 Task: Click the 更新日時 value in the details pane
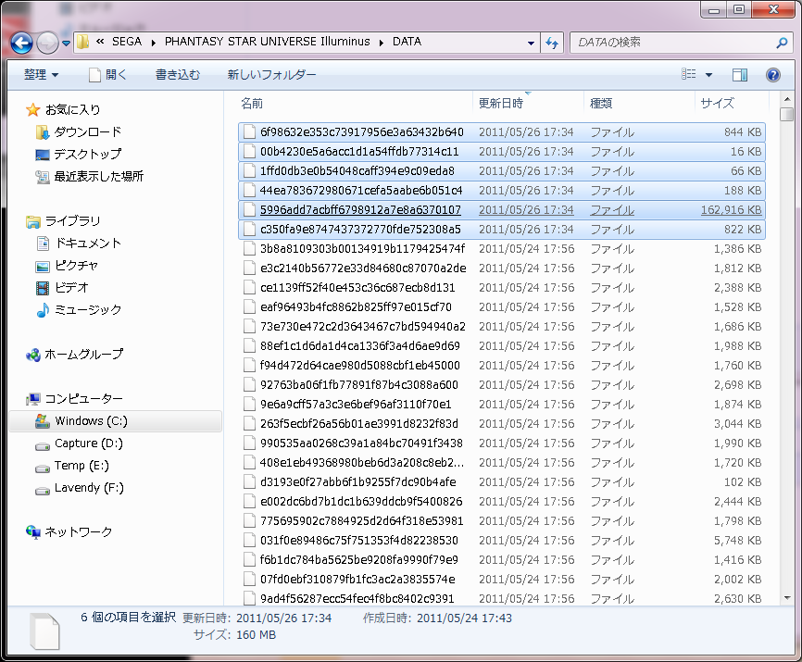point(284,618)
